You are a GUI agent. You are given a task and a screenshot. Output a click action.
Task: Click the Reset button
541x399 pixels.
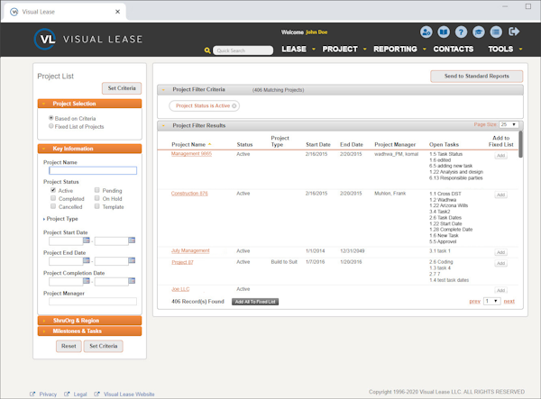(69, 346)
